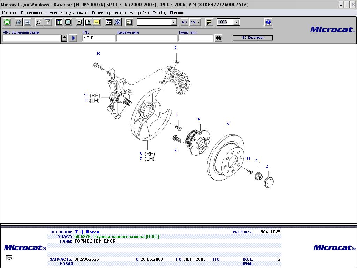Click the binoculars find icon
This screenshot has height=268, width=357.
pos(219,38)
